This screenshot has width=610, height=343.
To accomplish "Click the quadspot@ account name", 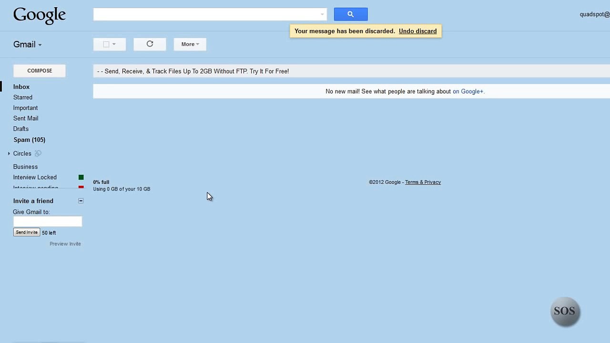I will coord(595,14).
